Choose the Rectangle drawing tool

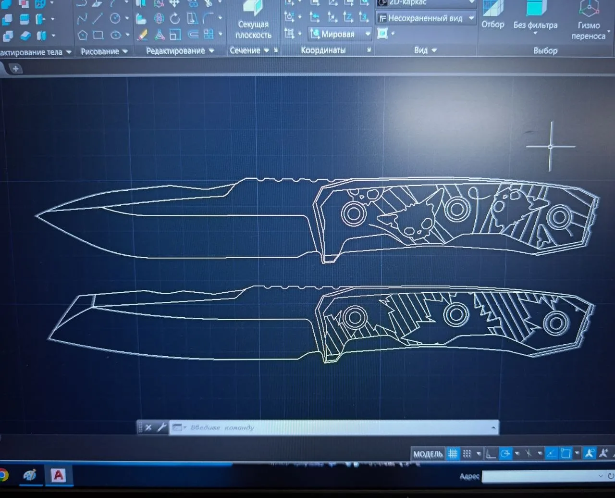pos(98,35)
